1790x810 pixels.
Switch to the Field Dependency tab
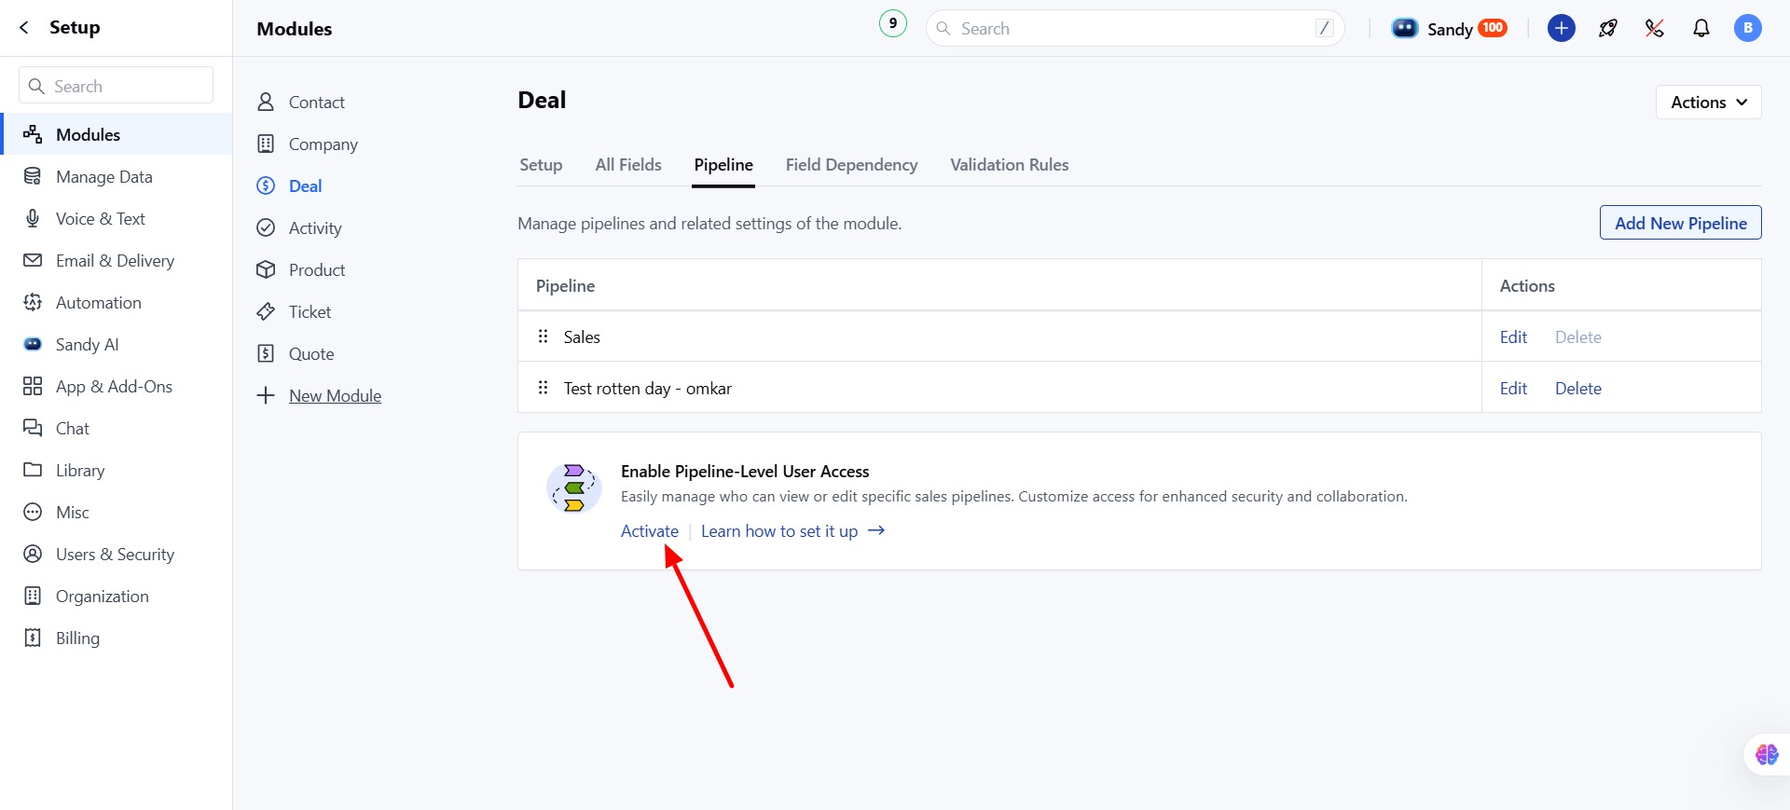coord(851,165)
